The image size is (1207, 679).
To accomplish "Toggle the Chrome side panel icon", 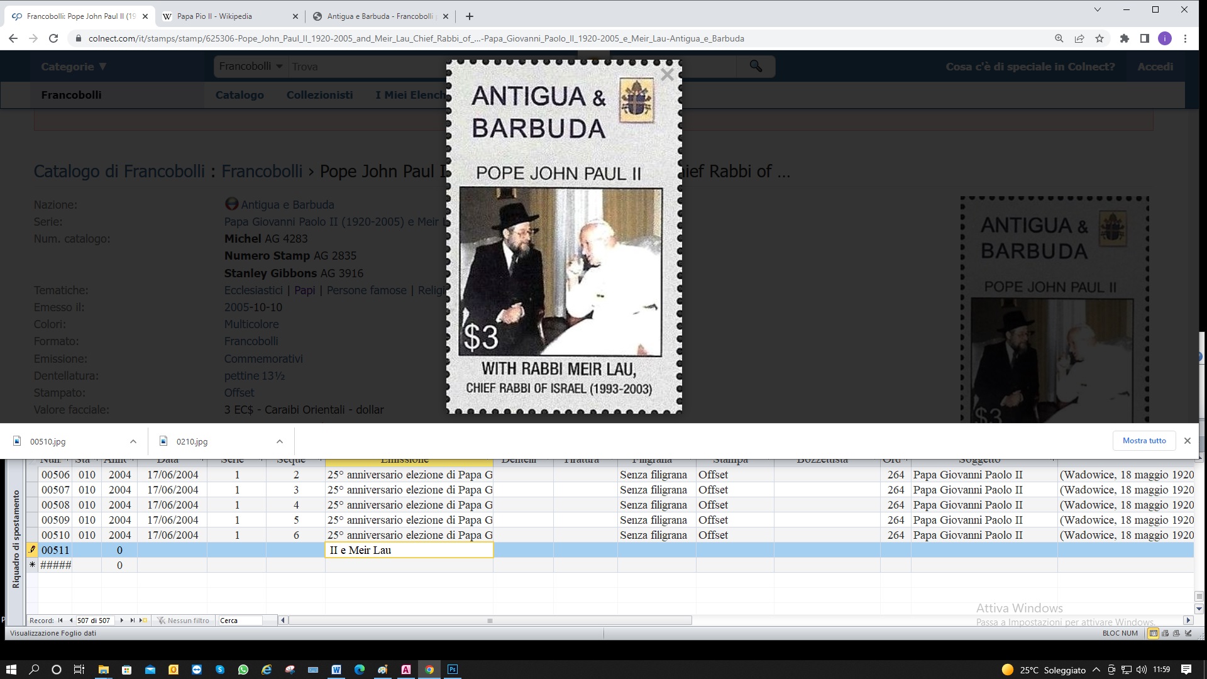I will [x=1145, y=38].
